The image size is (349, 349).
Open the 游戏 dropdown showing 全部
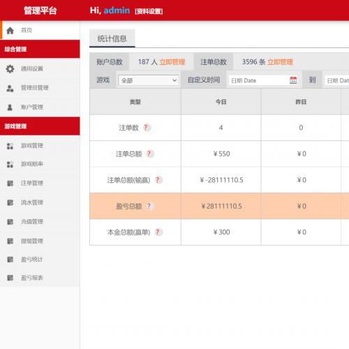(149, 80)
